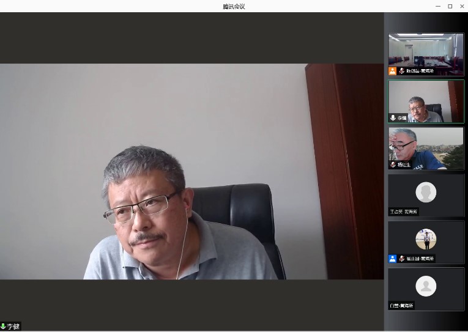Click the bottom participant's name label

(x=402, y=305)
